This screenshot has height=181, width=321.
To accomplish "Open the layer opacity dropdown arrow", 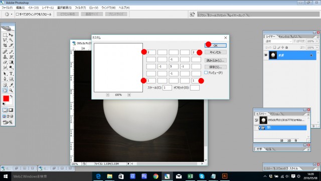I will click(x=317, y=41).
